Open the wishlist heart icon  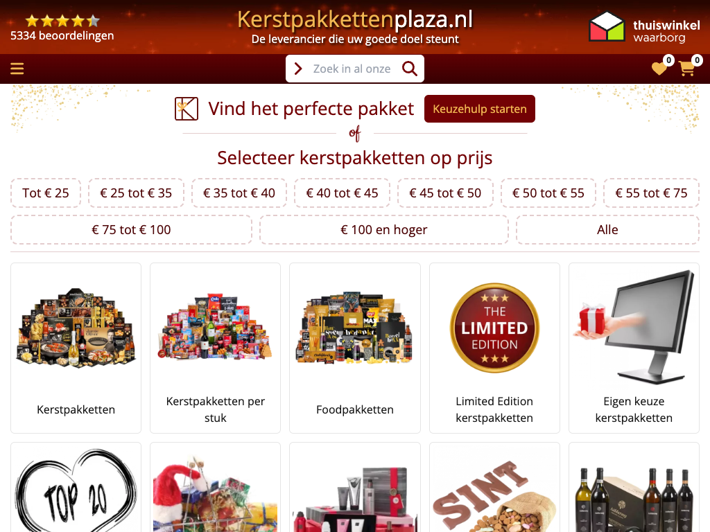point(659,69)
